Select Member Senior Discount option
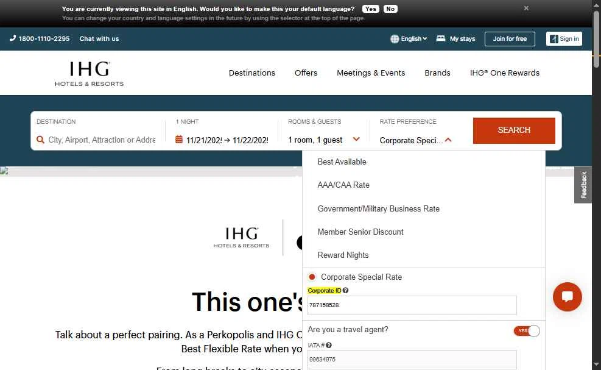 point(360,232)
